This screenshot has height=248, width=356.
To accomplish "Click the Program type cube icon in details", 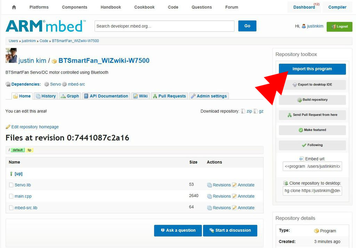I will 316,231.
